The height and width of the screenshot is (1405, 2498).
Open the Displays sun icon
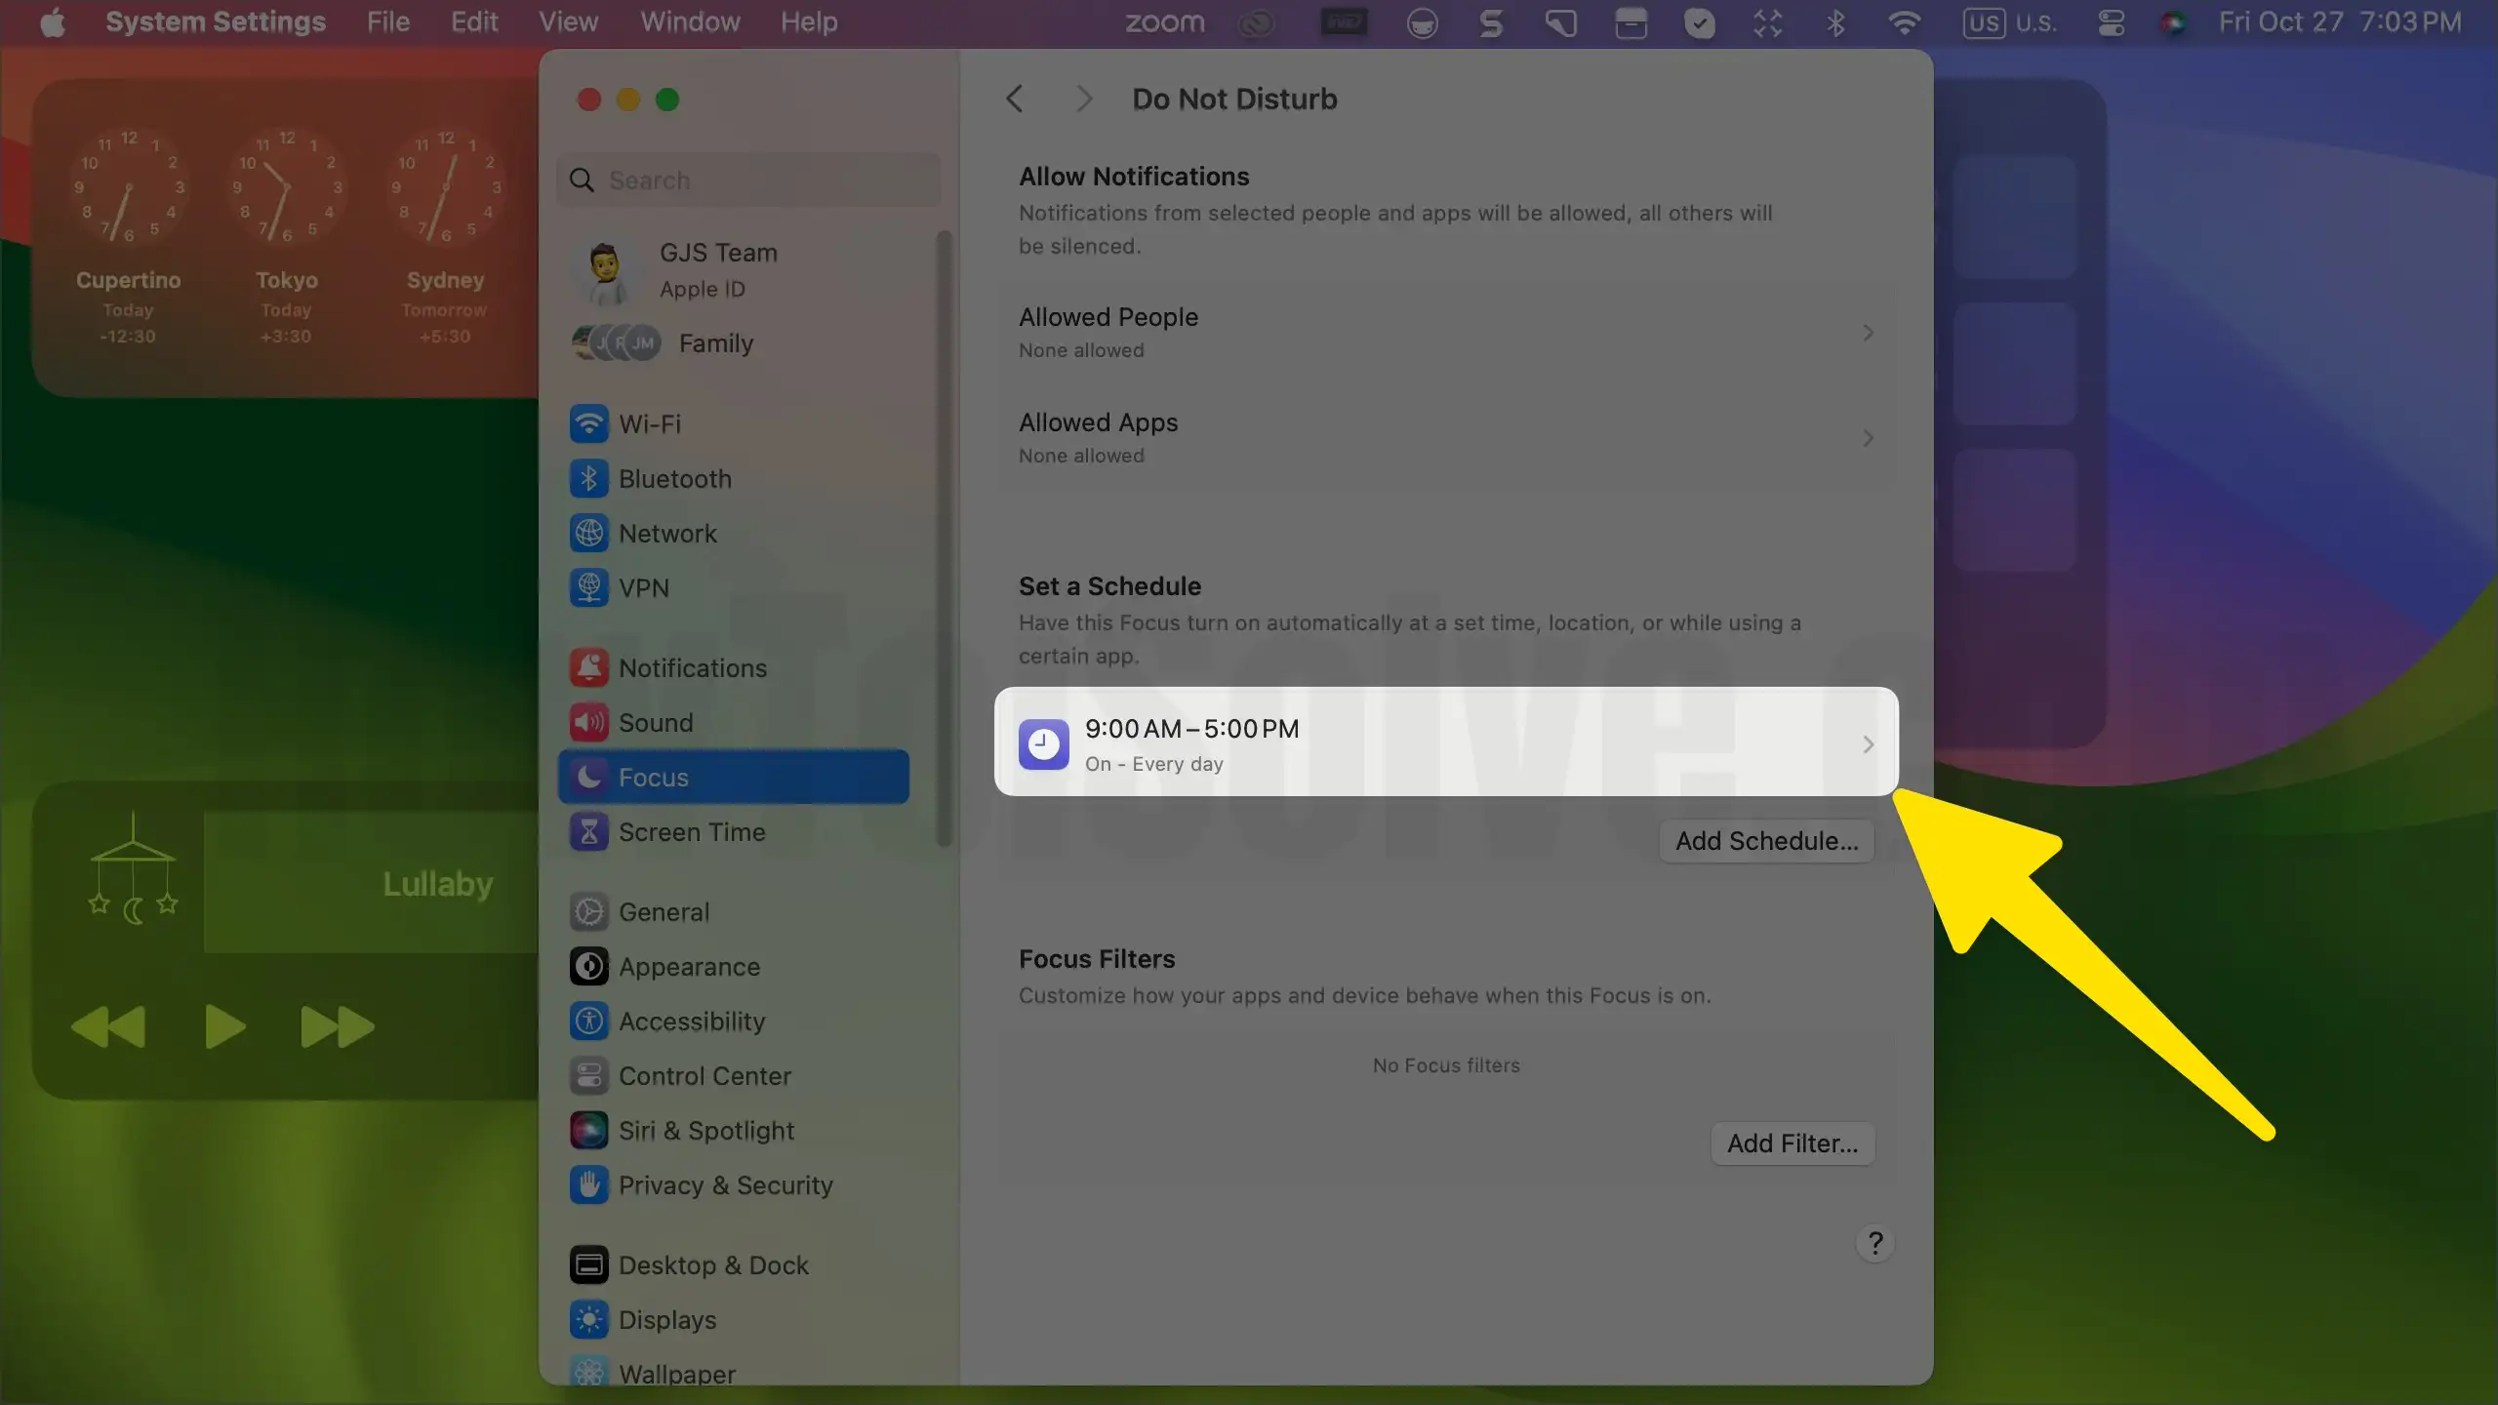tap(588, 1320)
